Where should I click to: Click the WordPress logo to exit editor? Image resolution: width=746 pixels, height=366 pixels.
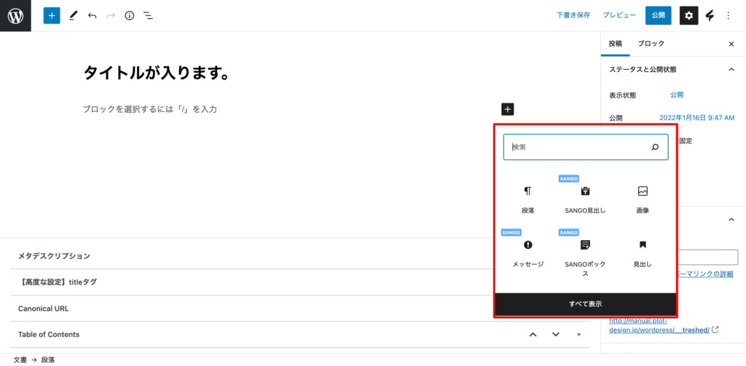tap(15, 15)
